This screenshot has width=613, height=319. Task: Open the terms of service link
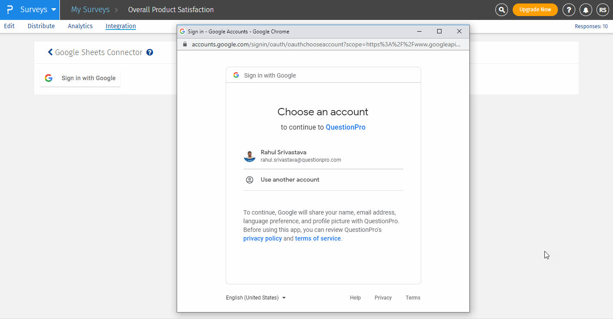pos(318,238)
